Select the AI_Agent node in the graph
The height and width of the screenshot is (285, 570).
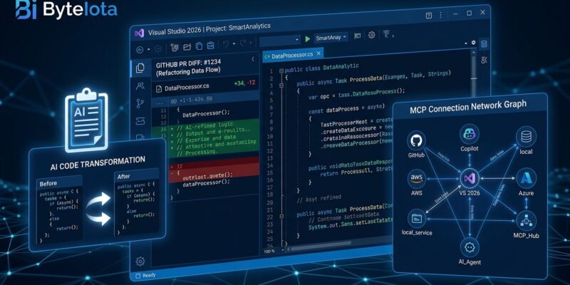point(470,247)
